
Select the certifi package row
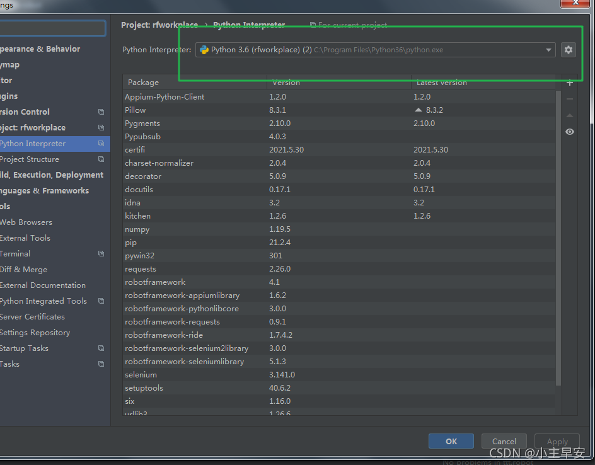339,150
